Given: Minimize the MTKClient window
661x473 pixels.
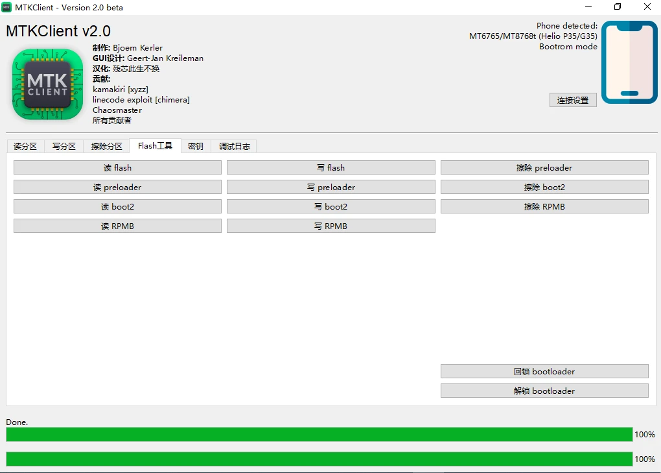Looking at the screenshot, I should tap(588, 6).
